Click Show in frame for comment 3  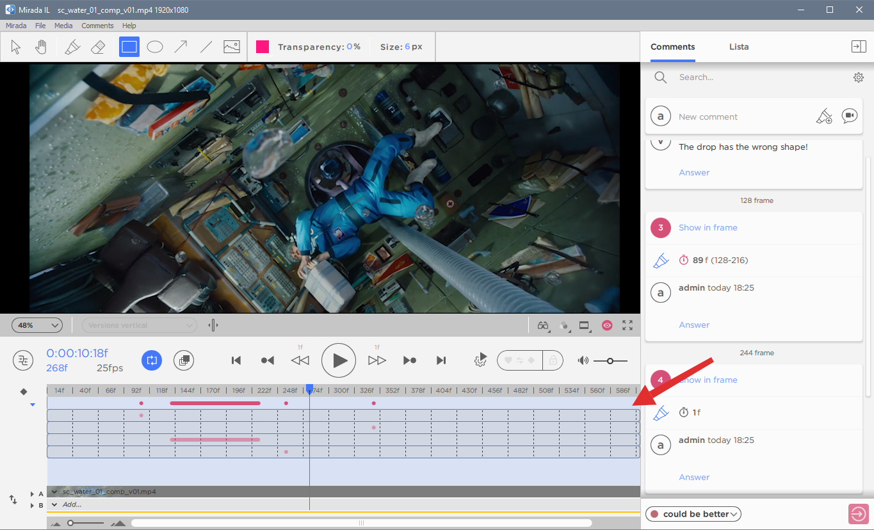click(x=708, y=227)
